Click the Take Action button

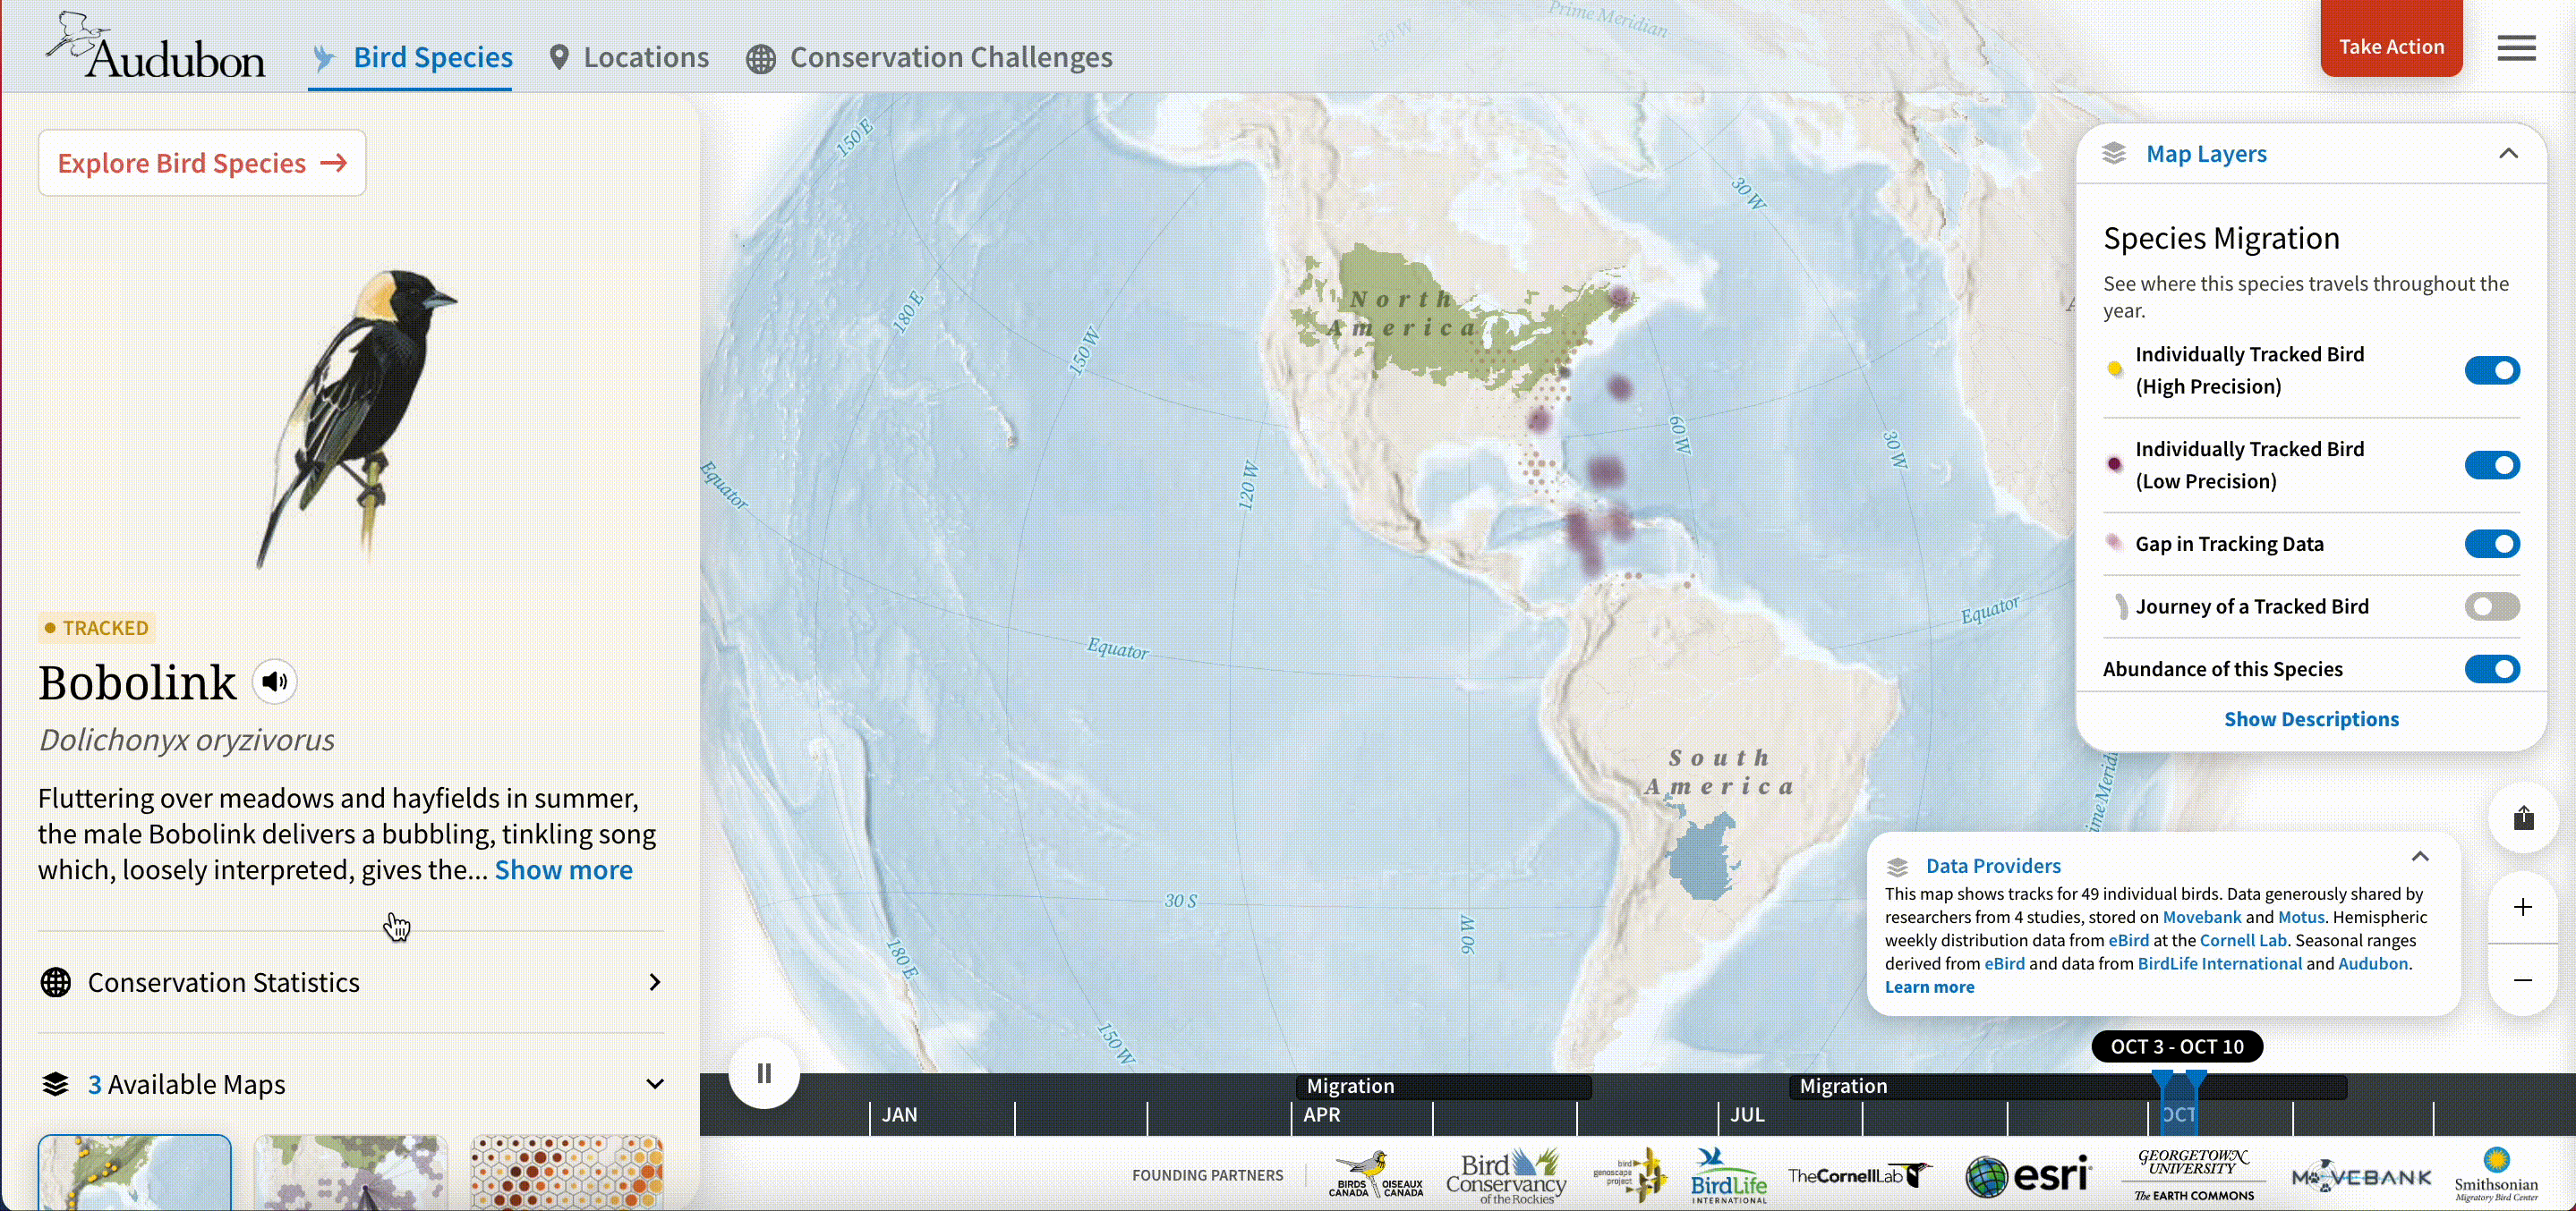[x=2390, y=46]
